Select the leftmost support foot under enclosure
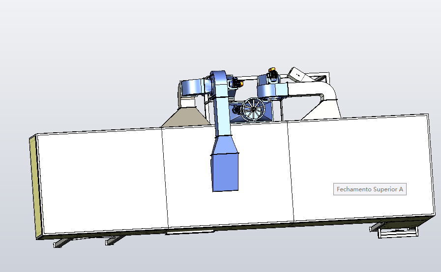The image size is (441, 272). click(x=62, y=243)
